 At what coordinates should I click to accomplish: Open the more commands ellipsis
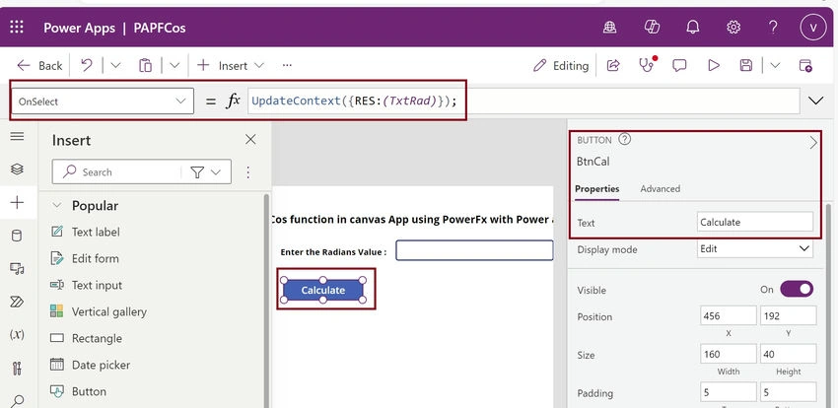coord(287,65)
